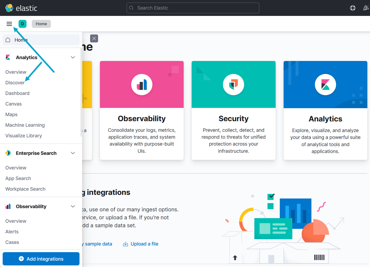Open the help menu icon
The image size is (370, 267).
coord(353,8)
